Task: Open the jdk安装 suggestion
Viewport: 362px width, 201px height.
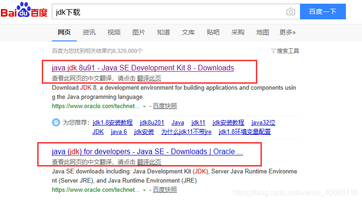Action: coord(144,132)
